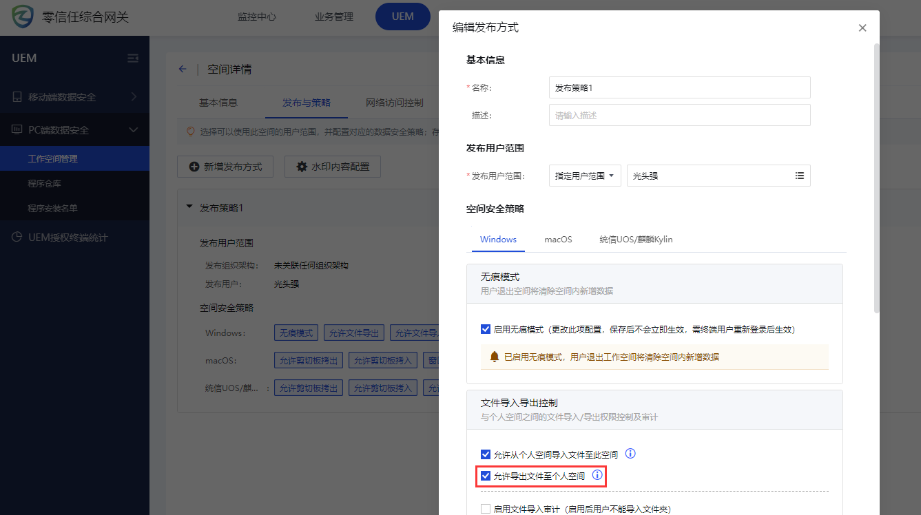Viewport: 921px width, 515px height.
Task: Toggle 启用无痕模式 checkbox
Action: pyautogui.click(x=486, y=330)
